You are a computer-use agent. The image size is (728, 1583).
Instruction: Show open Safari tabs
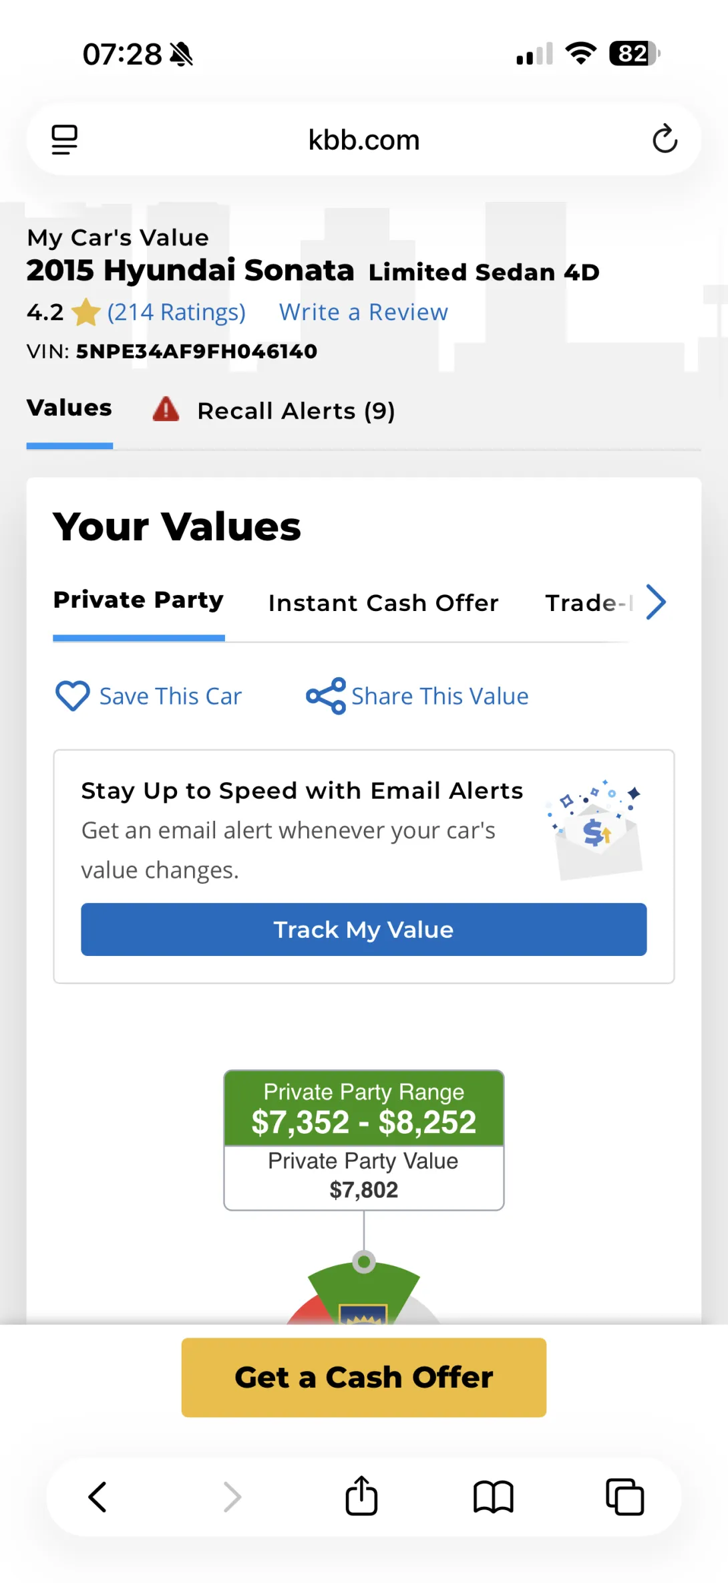624,1496
